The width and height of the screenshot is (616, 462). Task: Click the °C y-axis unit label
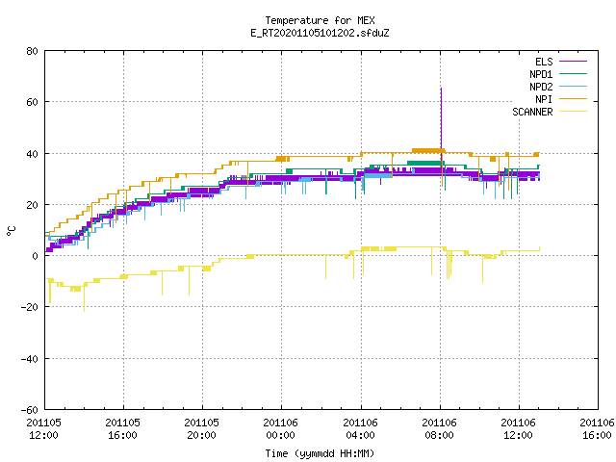point(12,231)
